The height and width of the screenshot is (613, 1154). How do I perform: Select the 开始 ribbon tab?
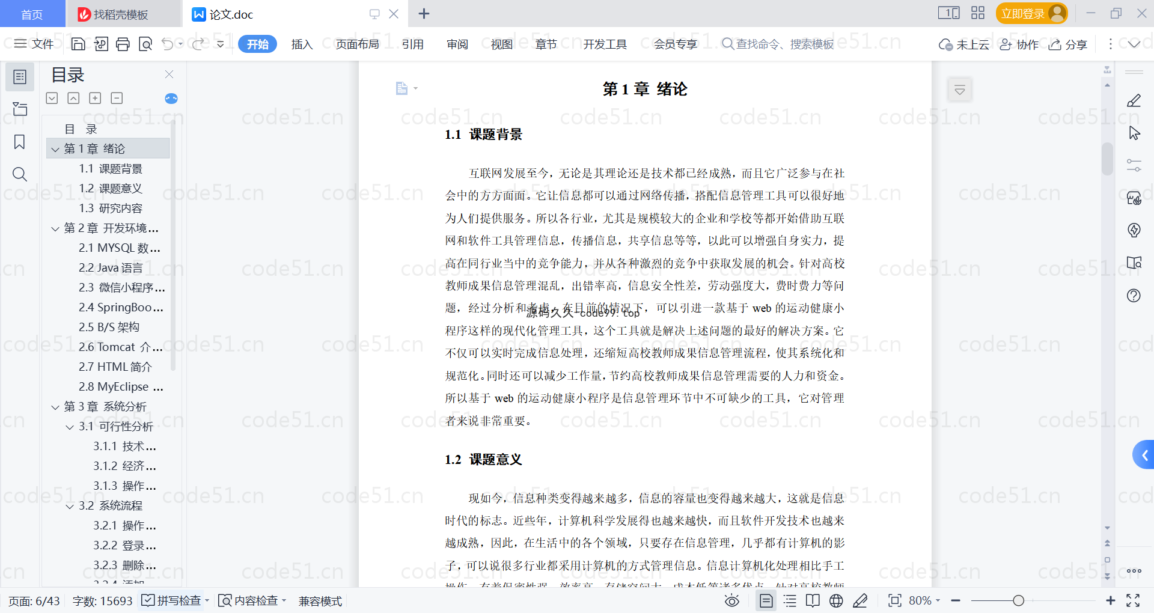pos(257,44)
